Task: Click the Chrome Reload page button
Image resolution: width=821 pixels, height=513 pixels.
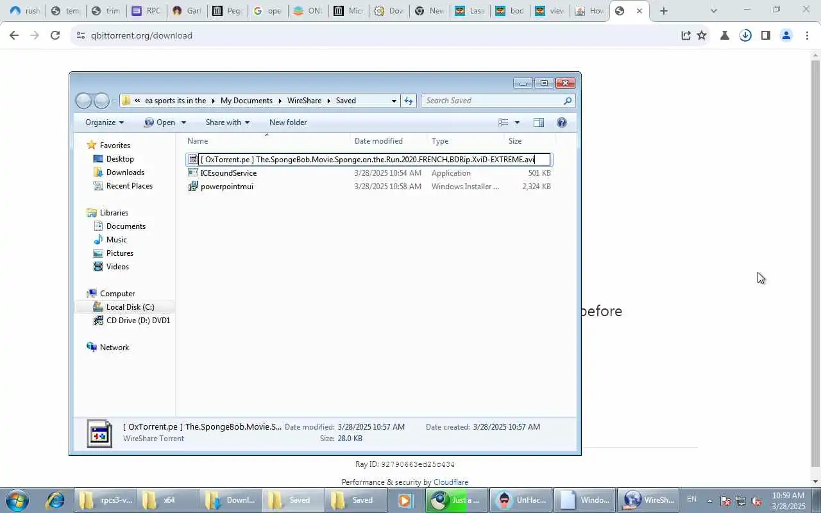Action: point(55,35)
